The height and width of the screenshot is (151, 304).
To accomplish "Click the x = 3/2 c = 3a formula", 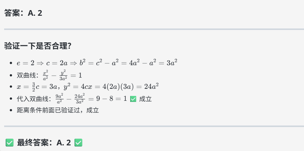I will click(x=37, y=87).
